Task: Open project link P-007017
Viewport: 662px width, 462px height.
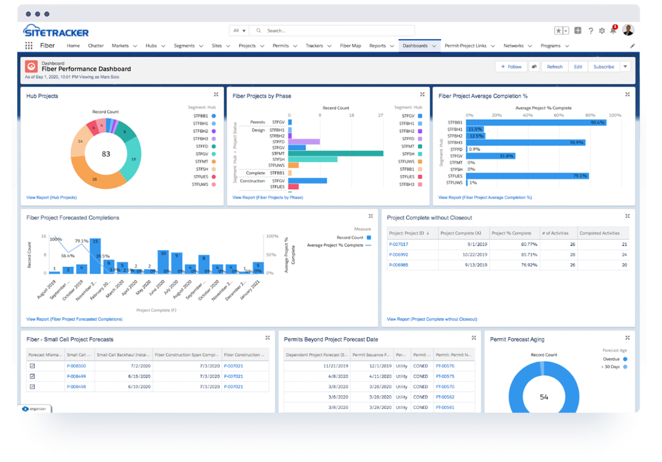Action: tap(398, 244)
